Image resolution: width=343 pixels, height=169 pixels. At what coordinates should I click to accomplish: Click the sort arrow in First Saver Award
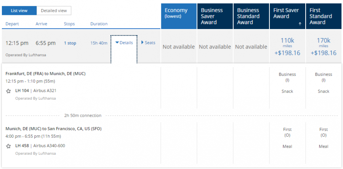coord(300,24)
